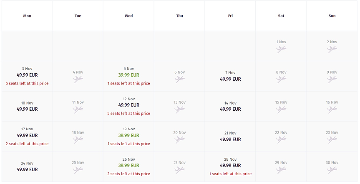This screenshot has height=184, width=360.
Task: Select the 26 Nov fare at 39.99 EUR
Action: click(129, 166)
